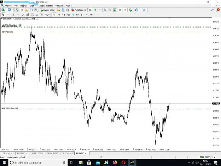Open the periods clock icon
The height and width of the screenshot is (166, 221).
point(137,10)
